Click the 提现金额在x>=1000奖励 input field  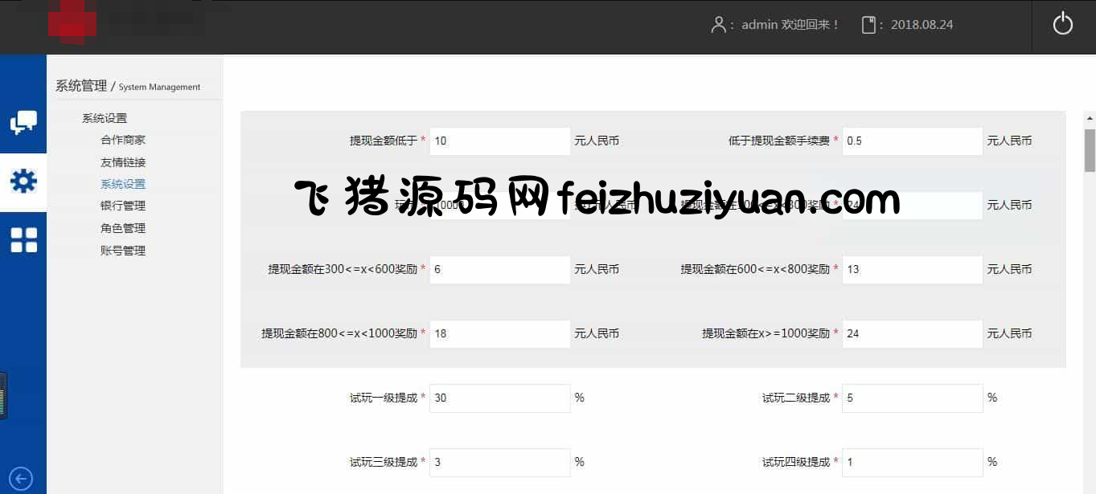point(912,334)
